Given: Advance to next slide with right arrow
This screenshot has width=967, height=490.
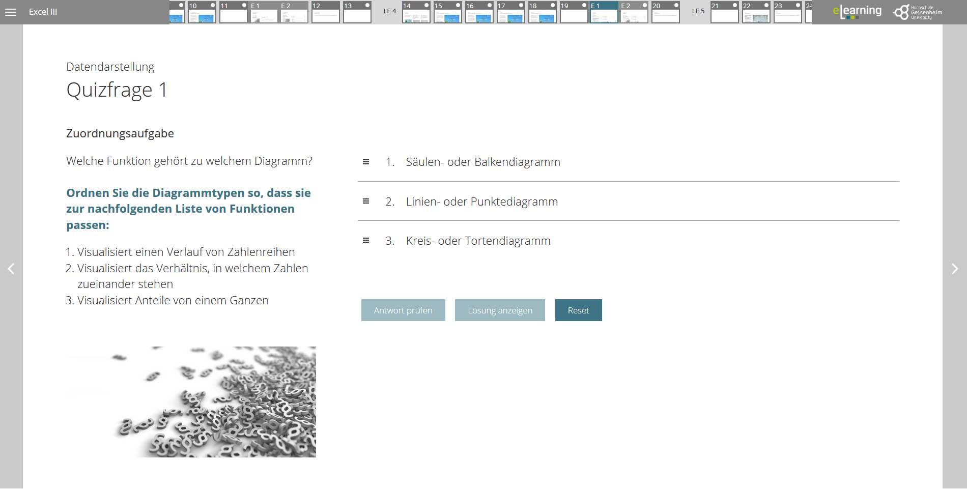Looking at the screenshot, I should pyautogui.click(x=954, y=269).
